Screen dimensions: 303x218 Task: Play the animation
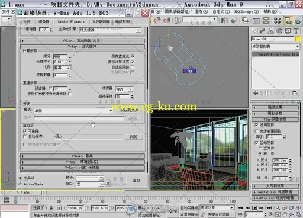tap(254, 208)
